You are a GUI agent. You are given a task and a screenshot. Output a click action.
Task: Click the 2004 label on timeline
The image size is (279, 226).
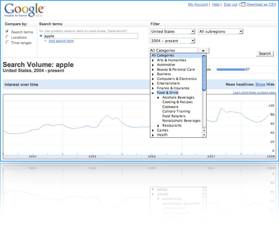(33, 156)
